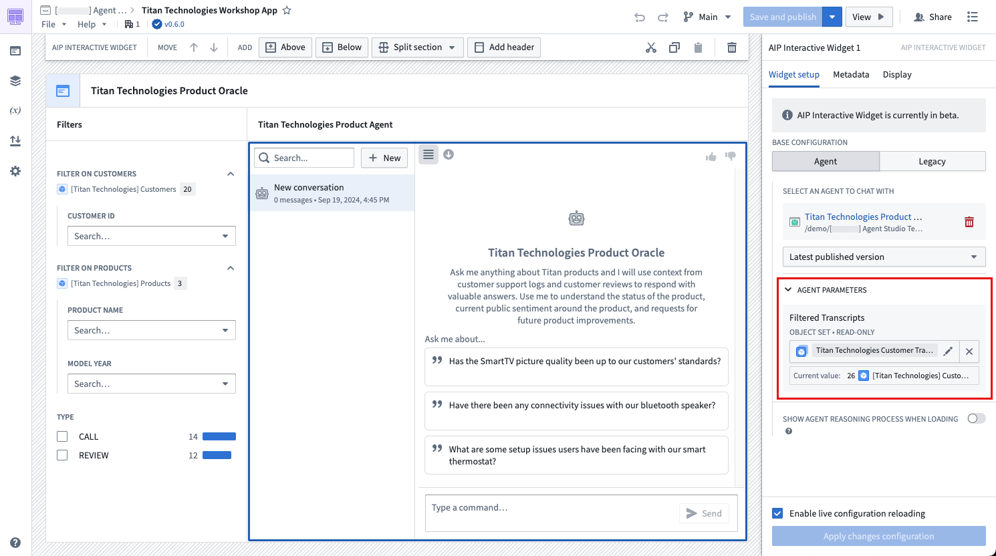
Task: Give thumbs down feedback
Action: (731, 156)
